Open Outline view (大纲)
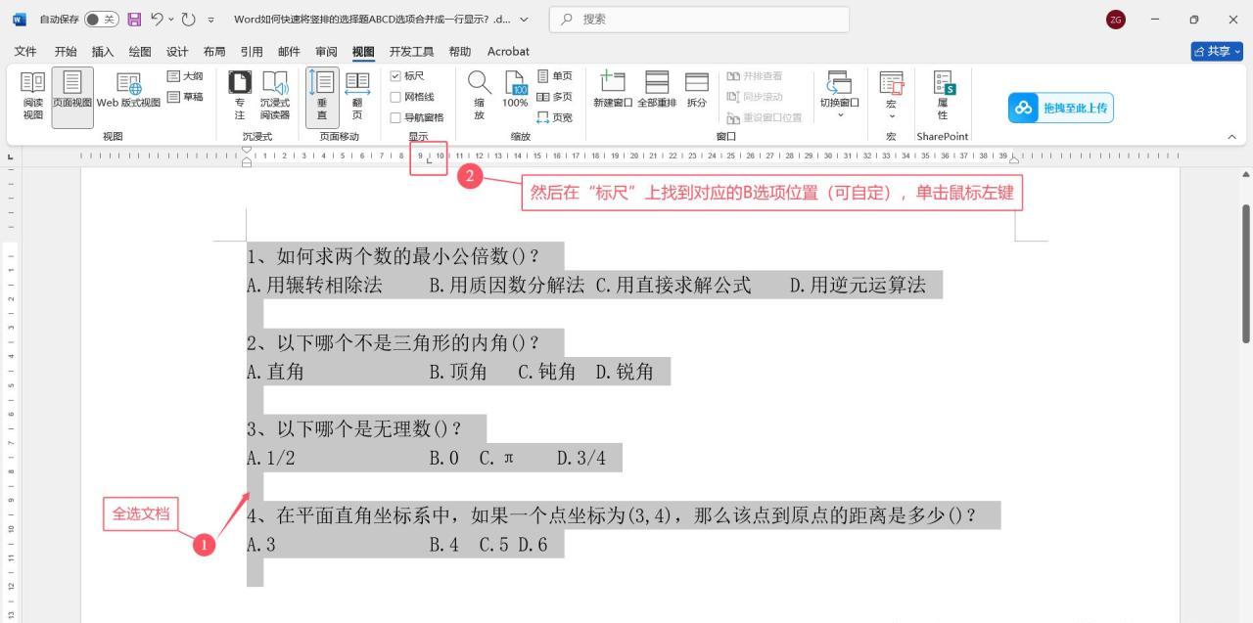This screenshot has width=1253, height=623. coord(185,76)
